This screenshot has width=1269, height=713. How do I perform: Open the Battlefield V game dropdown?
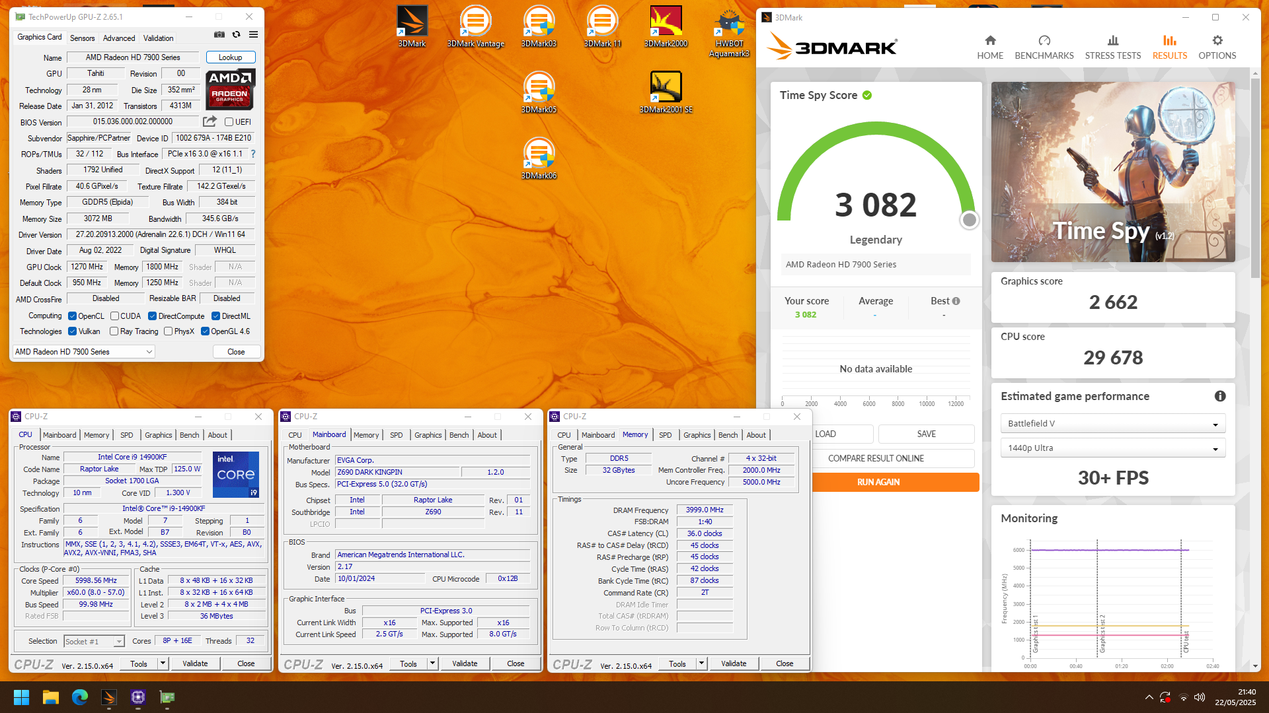click(1113, 424)
